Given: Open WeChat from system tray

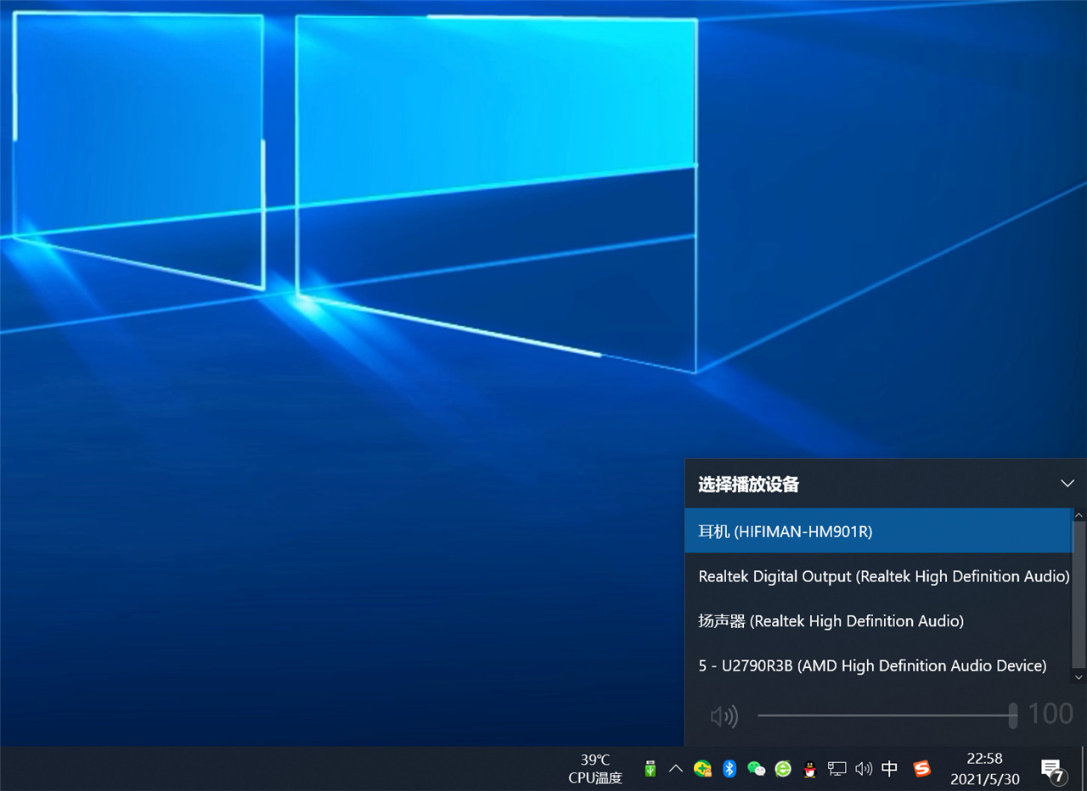Looking at the screenshot, I should pyautogui.click(x=756, y=769).
